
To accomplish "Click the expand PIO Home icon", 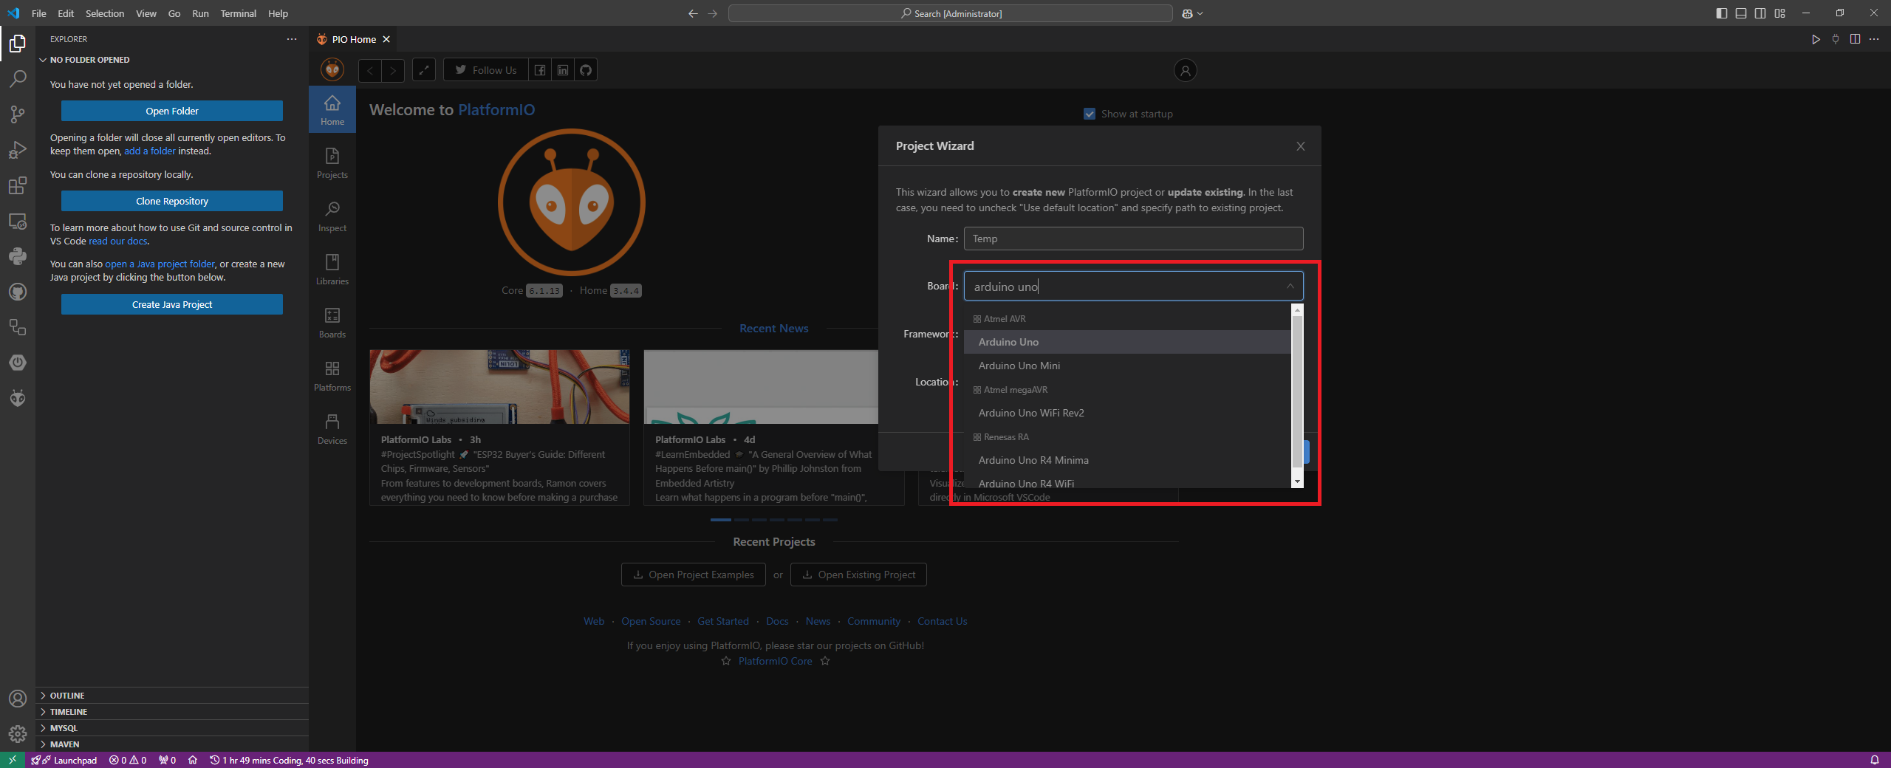I will (x=423, y=70).
